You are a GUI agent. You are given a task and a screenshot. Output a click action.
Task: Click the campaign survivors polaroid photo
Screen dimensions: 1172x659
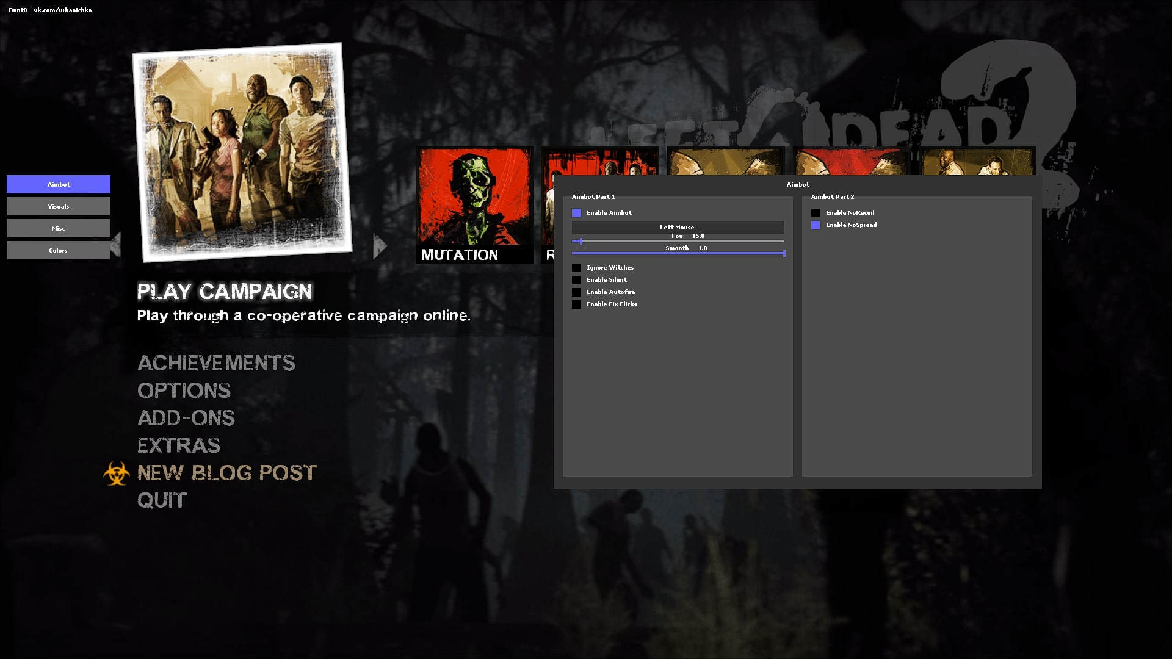coord(242,152)
